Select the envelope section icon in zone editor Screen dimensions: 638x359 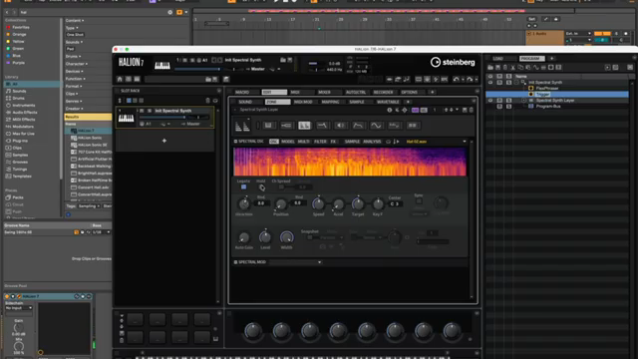(x=358, y=126)
